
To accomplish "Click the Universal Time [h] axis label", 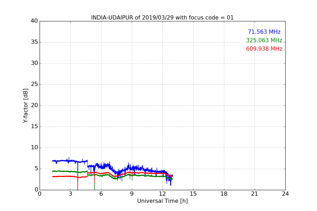I will click(x=162, y=201).
